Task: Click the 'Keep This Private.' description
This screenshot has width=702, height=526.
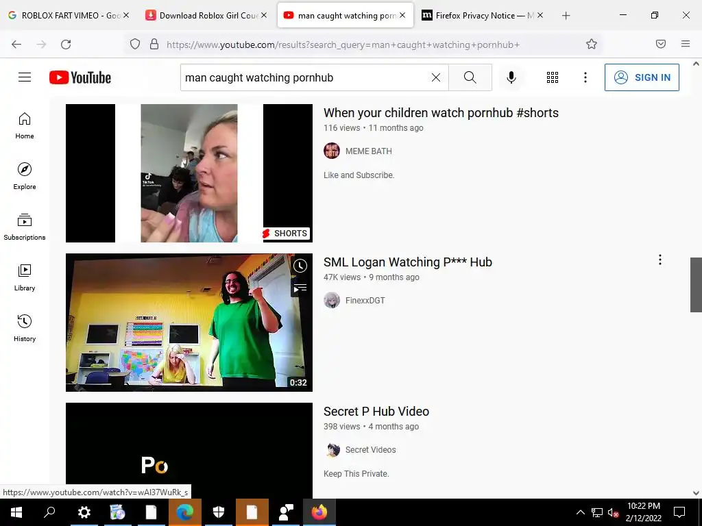Action: [356, 474]
